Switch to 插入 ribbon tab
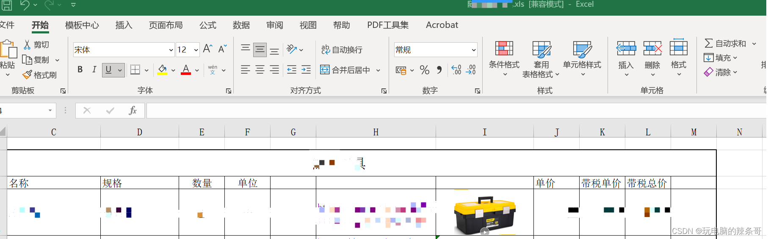 pyautogui.click(x=124, y=25)
